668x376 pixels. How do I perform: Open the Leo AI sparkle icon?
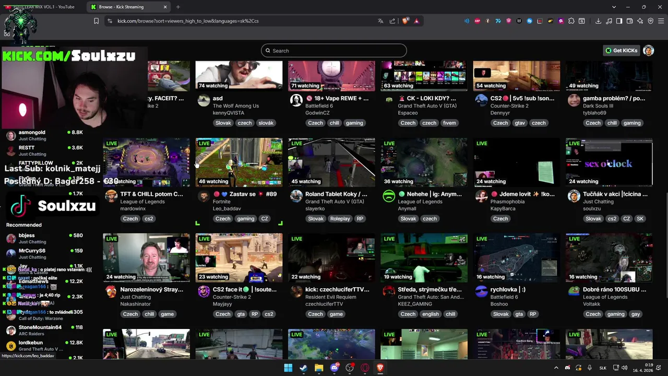[x=640, y=21]
